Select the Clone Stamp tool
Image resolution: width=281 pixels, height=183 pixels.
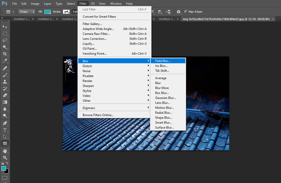tap(5, 81)
